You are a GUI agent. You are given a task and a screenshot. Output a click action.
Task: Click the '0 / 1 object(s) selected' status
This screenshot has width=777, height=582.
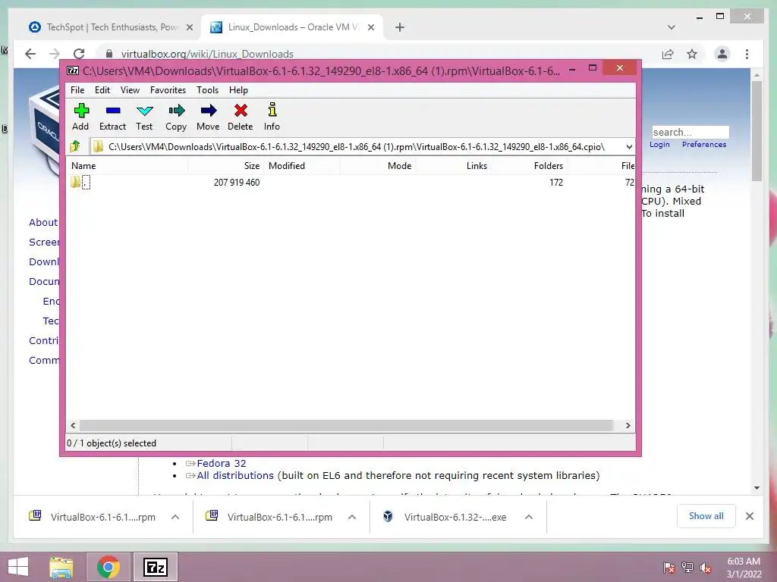coord(112,443)
